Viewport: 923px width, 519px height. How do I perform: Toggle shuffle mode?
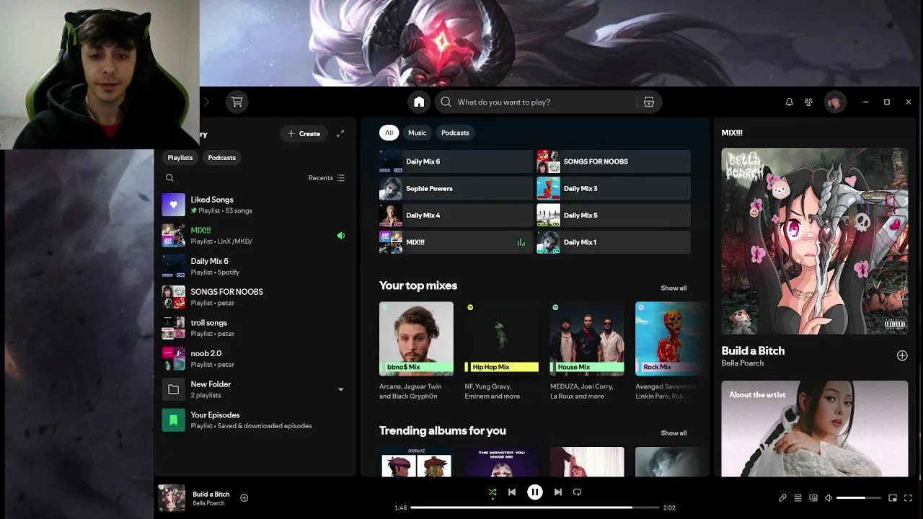click(x=493, y=492)
